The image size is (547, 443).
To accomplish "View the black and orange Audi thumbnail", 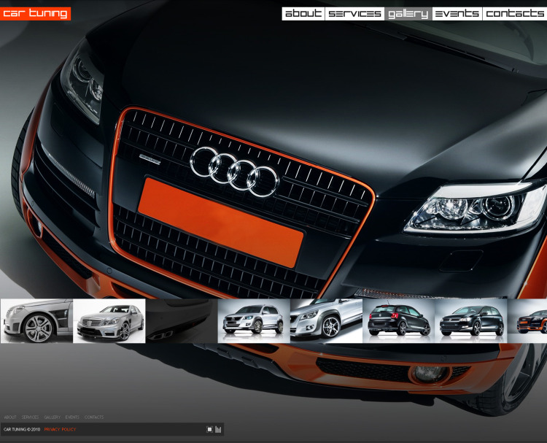I will (527, 321).
